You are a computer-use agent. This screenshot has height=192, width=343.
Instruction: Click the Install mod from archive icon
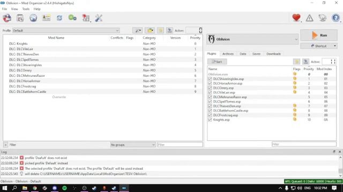[x=20, y=18]
